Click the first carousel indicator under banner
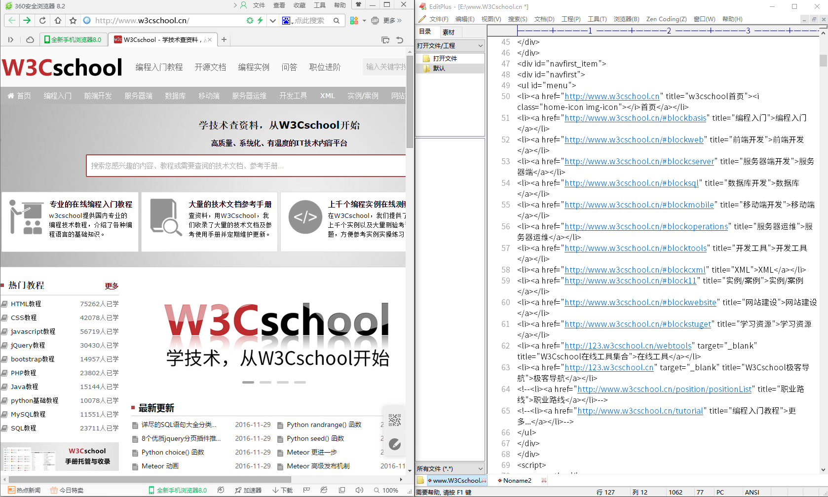This screenshot has width=828, height=497. [x=248, y=382]
